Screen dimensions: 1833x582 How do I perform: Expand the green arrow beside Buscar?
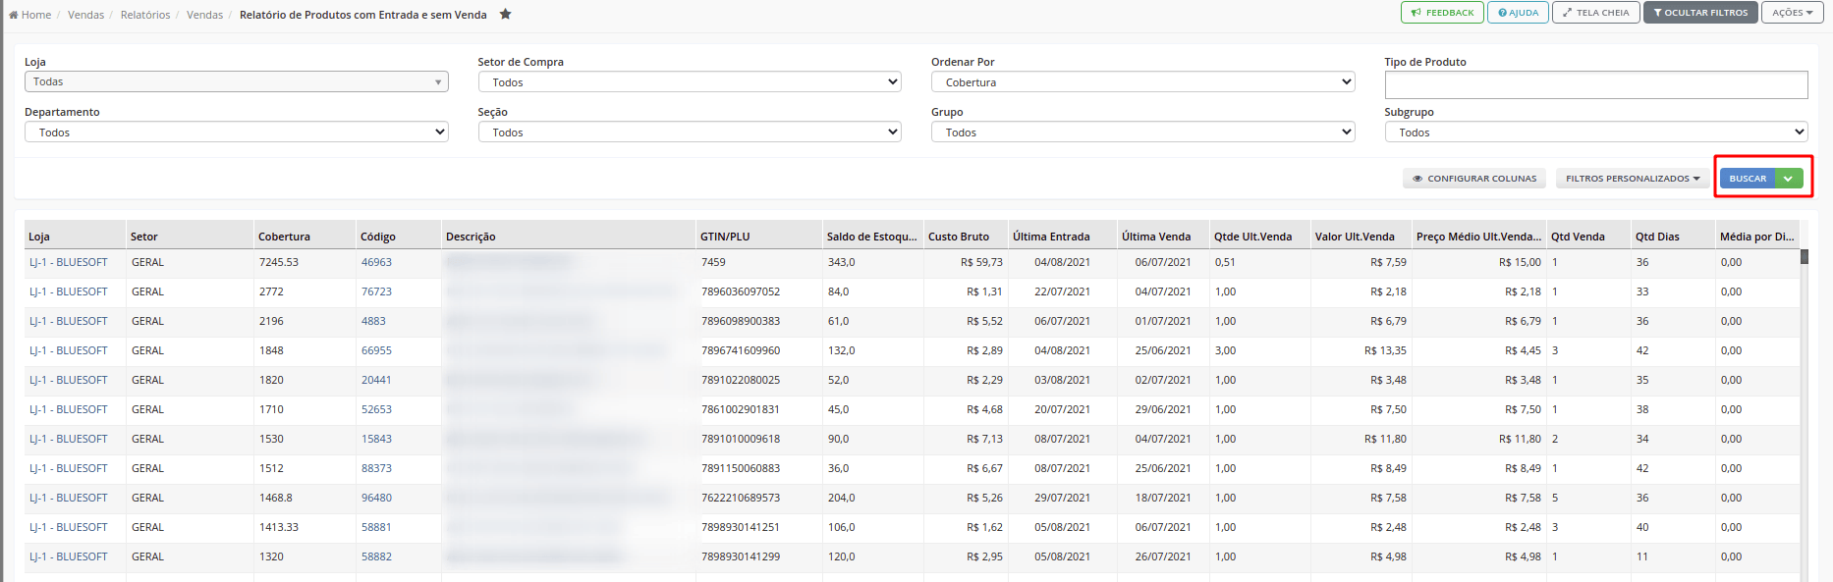coord(1790,179)
